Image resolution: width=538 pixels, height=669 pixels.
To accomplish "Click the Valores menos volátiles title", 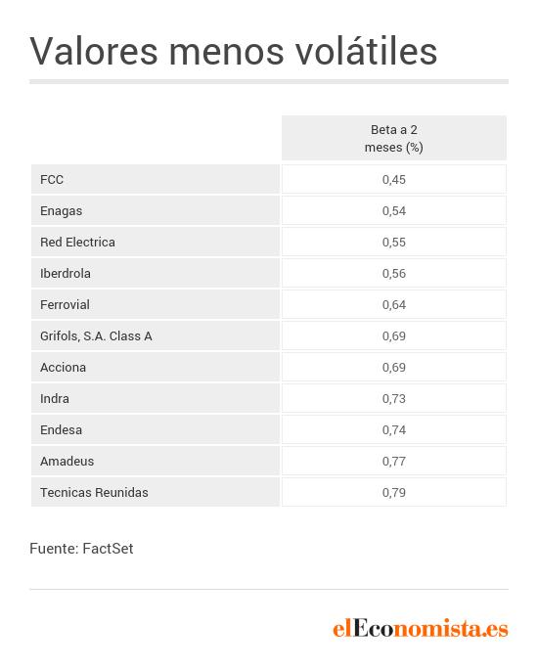I will click(234, 51).
